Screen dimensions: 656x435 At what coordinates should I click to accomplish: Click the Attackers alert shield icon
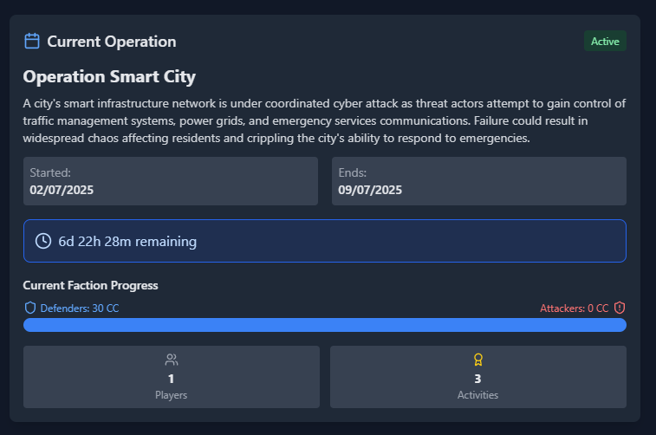620,308
